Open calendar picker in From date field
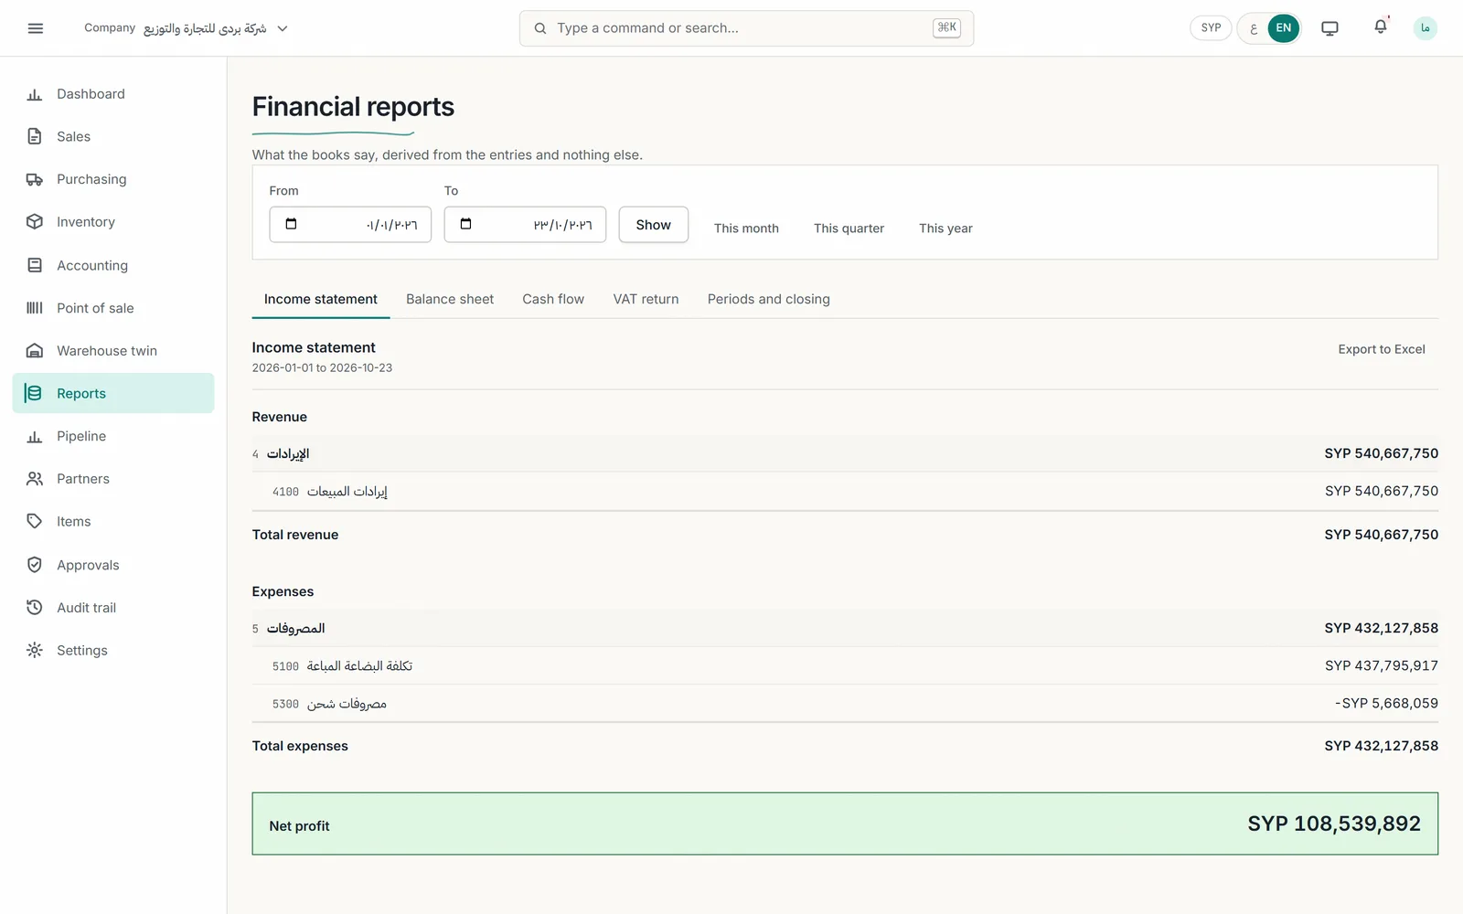The image size is (1463, 914). point(291,224)
